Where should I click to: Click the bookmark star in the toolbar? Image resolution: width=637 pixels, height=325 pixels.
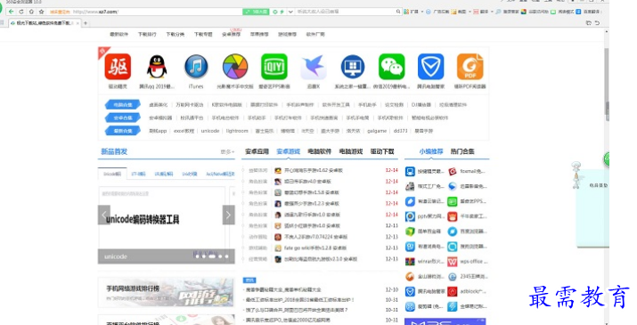click(41, 12)
